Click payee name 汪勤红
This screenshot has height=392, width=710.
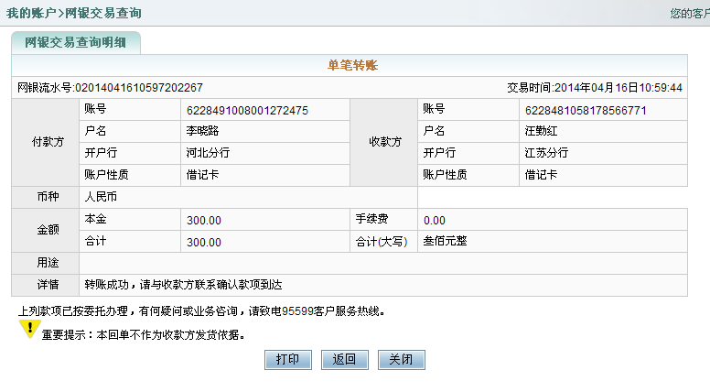(x=542, y=131)
